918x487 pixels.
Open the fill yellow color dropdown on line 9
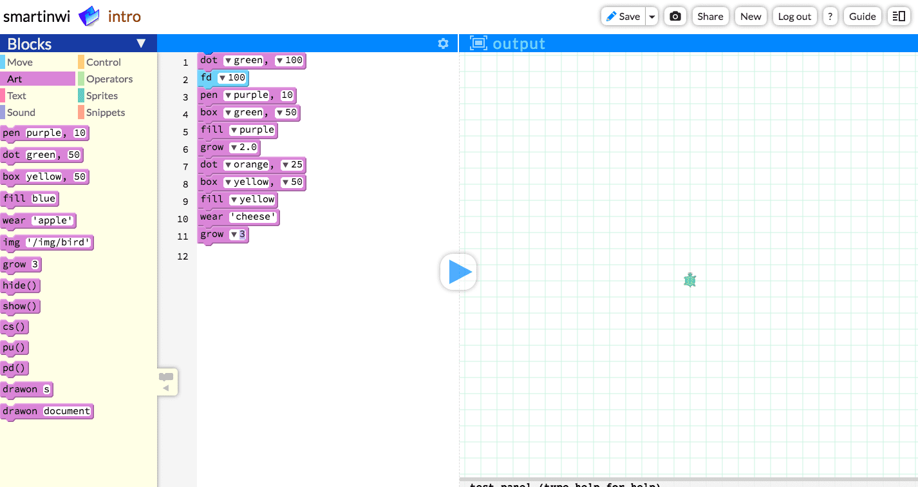click(234, 200)
